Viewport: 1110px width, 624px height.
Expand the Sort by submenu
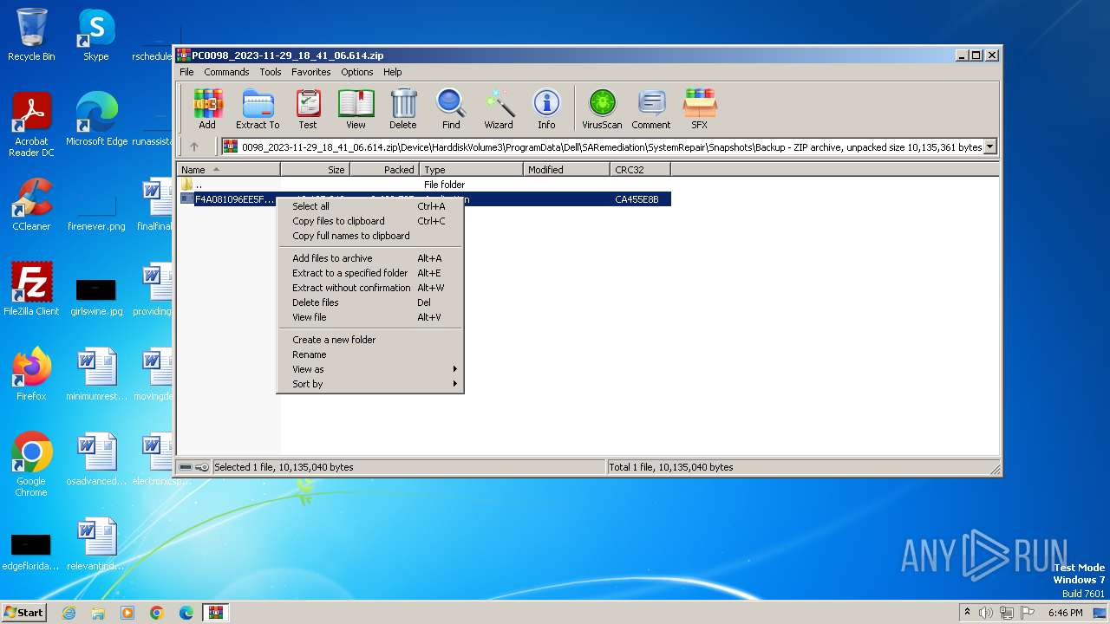[370, 384]
